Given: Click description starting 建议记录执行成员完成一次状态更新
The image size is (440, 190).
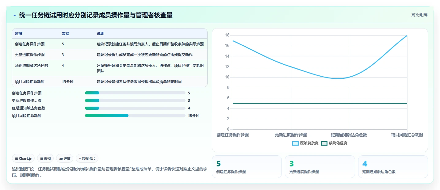Looking at the screenshot, I should tap(145, 55).
